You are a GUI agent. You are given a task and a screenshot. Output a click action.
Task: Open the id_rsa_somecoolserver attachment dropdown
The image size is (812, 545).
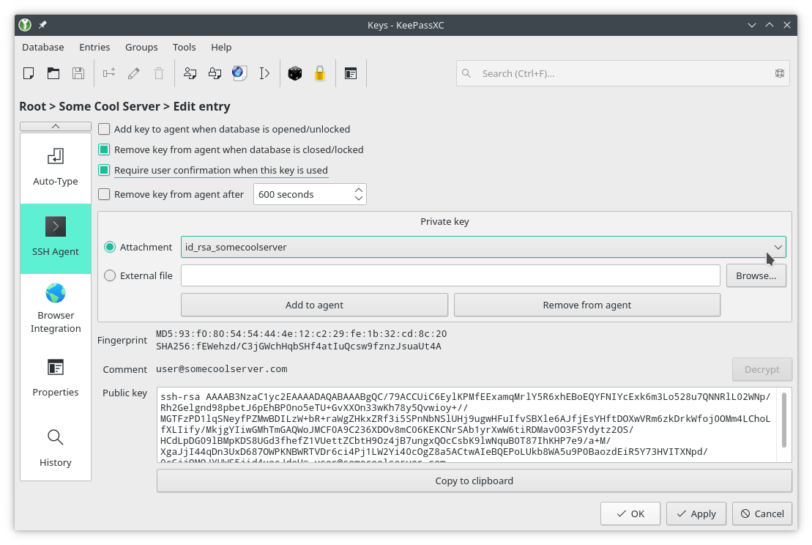[x=776, y=247]
